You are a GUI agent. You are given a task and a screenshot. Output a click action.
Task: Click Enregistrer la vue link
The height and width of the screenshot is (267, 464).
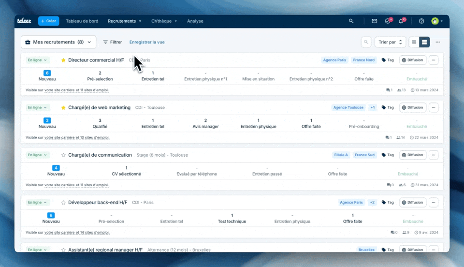147,42
